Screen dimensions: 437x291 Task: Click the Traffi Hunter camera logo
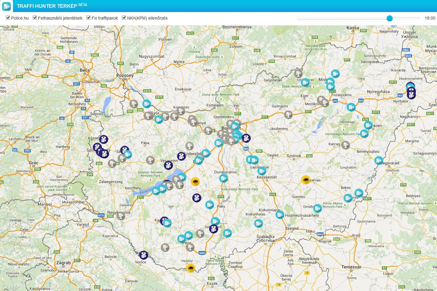(6, 6)
